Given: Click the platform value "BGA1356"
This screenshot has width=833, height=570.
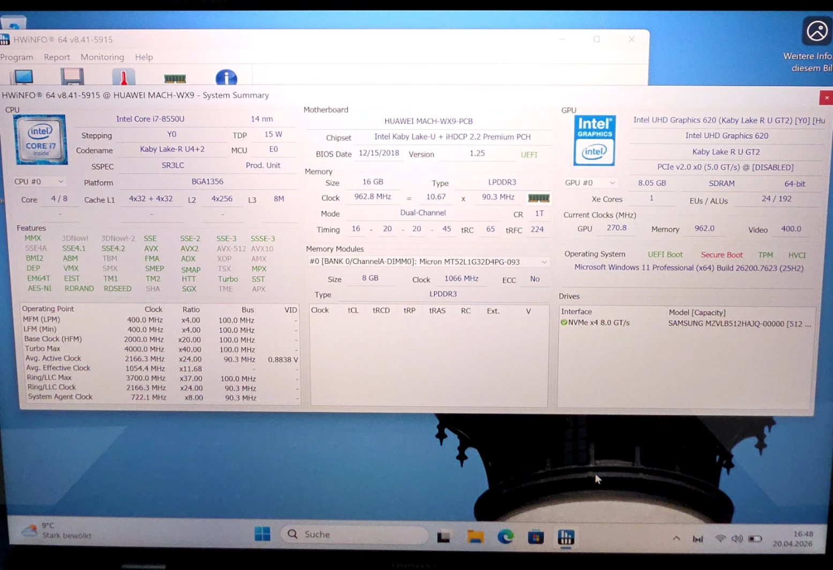Looking at the screenshot, I should point(207,181).
